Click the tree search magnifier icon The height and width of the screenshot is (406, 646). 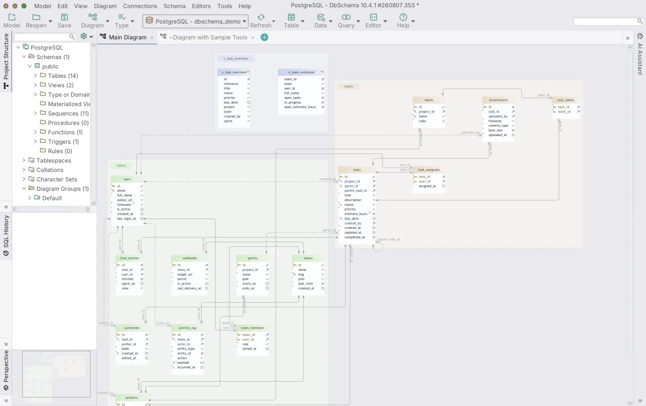pyautogui.click(x=72, y=37)
